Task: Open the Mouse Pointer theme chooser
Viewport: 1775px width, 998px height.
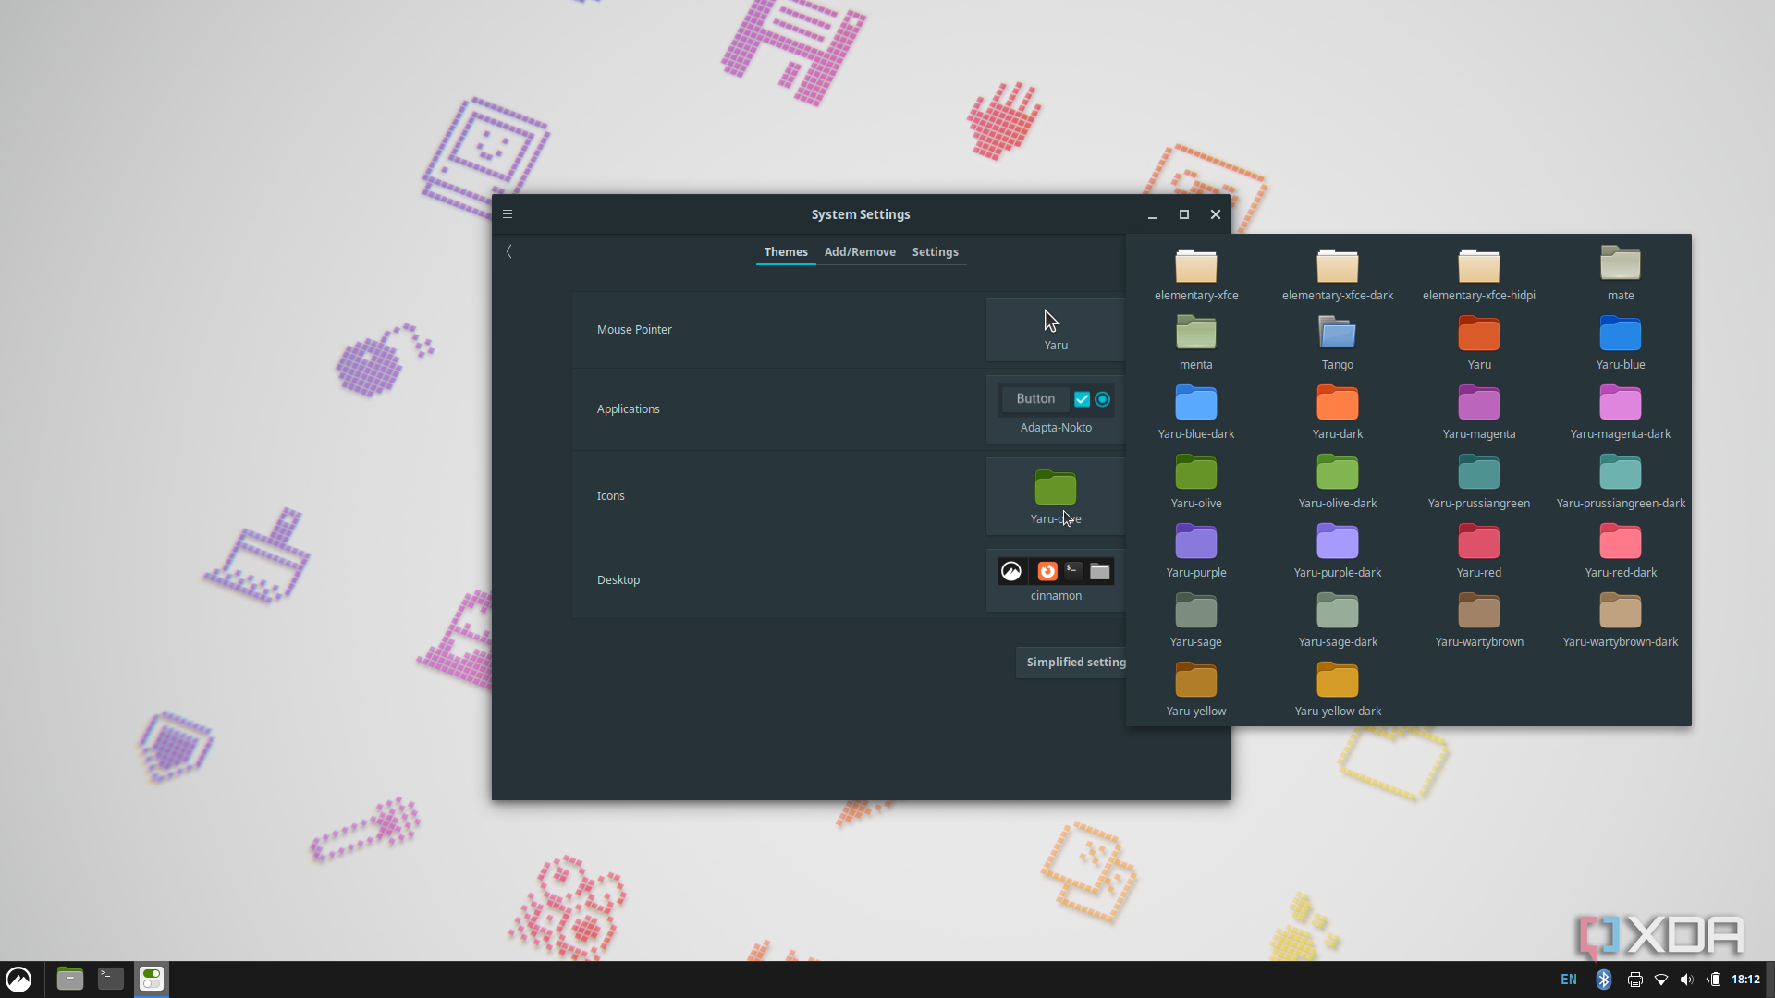Action: (x=1056, y=330)
